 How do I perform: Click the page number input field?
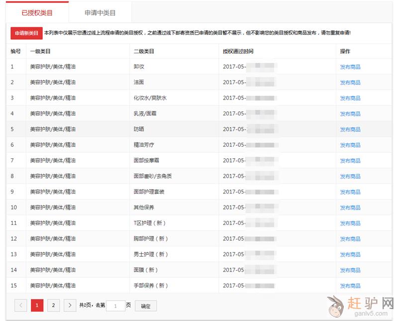(x=115, y=306)
